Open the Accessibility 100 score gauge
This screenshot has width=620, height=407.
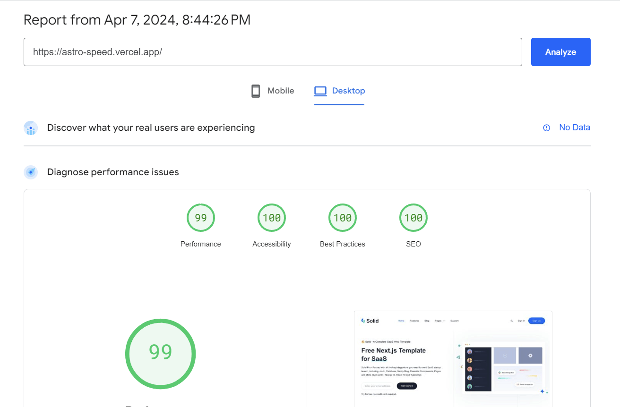tap(272, 218)
